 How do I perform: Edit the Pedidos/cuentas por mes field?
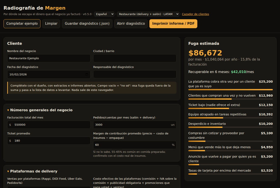135,125
